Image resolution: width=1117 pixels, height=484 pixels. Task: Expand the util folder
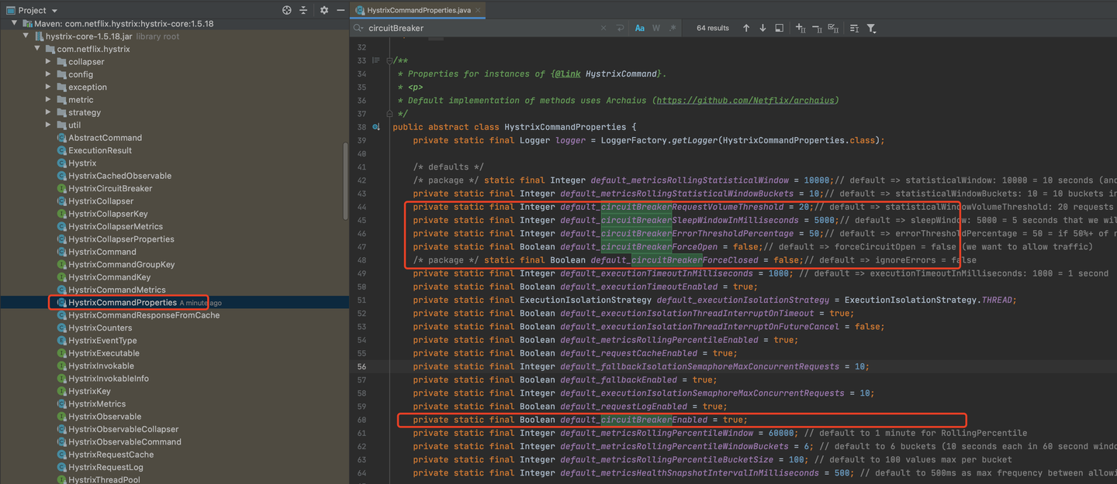49,125
